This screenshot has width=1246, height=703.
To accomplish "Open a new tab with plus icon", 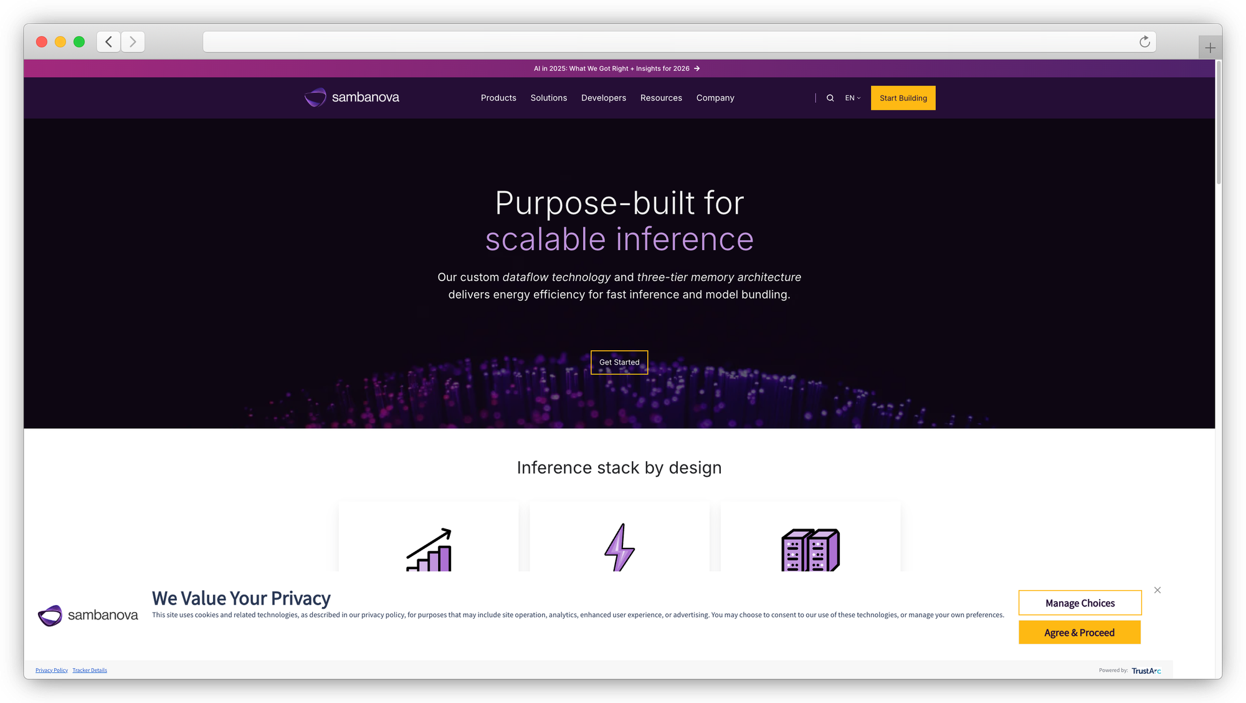I will 1210,48.
